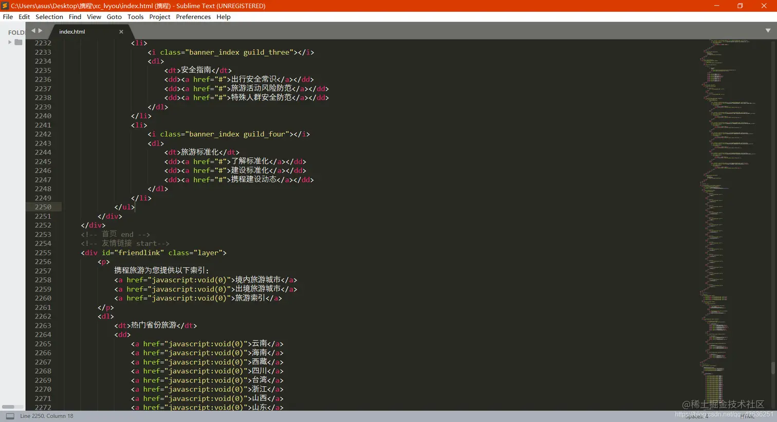Select the index.html tab
777x422 pixels.
tap(72, 32)
